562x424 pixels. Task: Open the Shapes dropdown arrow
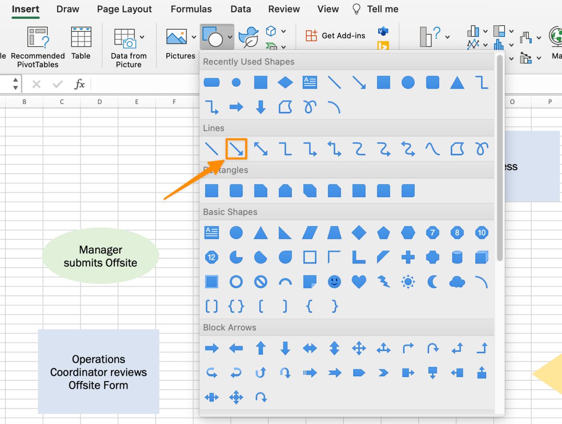pos(230,37)
